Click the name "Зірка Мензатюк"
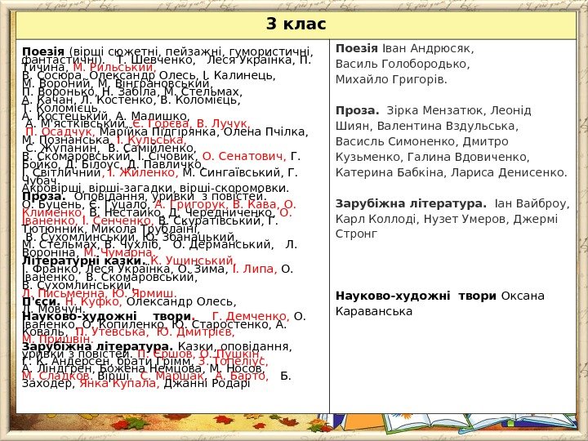Viewport: 588px width, 441px height. 435,110
